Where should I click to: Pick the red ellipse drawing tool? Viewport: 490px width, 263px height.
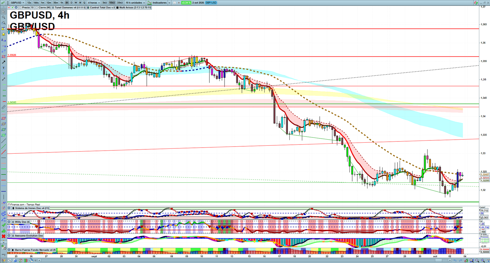[3, 119]
